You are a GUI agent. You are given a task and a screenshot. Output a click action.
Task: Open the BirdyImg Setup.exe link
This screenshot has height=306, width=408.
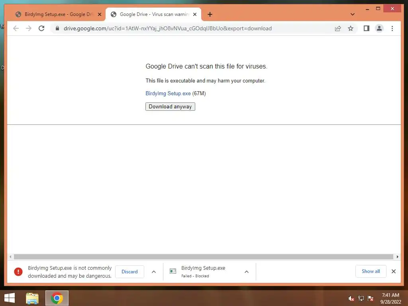(x=168, y=93)
